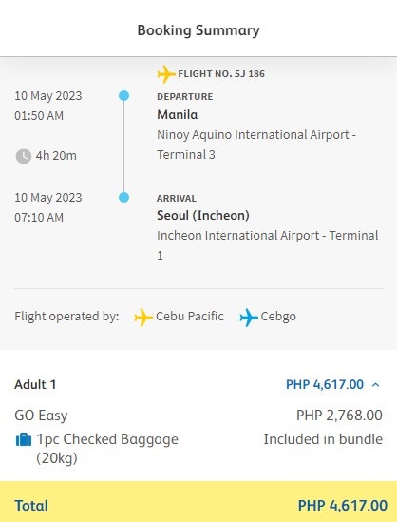Click the yellow Cebu Pacific plane icon
The width and height of the screenshot is (397, 522).
pos(143,318)
